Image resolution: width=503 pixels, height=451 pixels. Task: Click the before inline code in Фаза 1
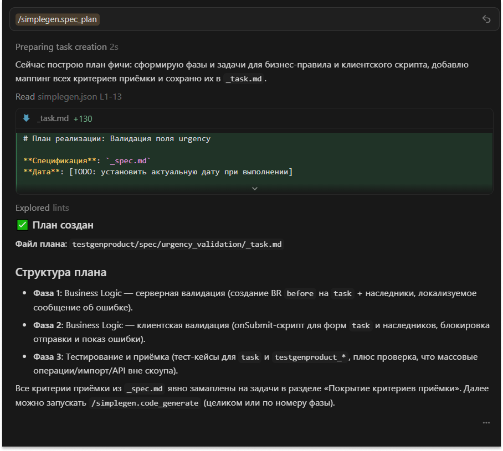click(300, 293)
